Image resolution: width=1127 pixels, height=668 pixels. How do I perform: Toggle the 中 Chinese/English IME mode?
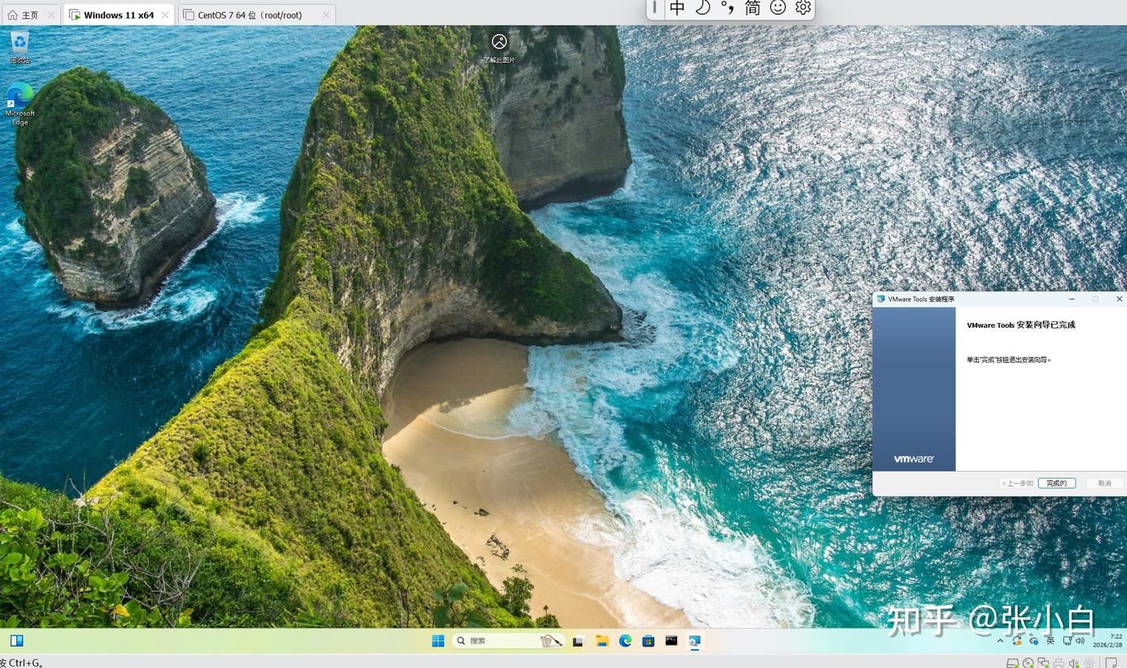point(677,8)
